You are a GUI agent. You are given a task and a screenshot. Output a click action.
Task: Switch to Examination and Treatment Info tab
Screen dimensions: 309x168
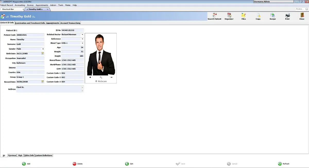click(30, 23)
